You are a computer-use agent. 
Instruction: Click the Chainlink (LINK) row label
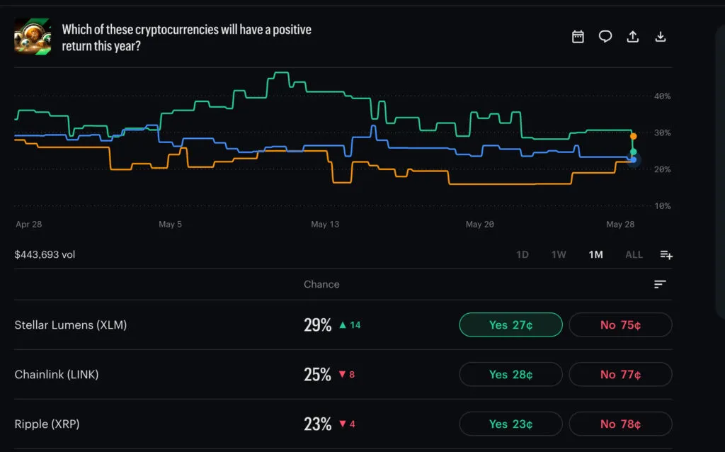tap(57, 374)
